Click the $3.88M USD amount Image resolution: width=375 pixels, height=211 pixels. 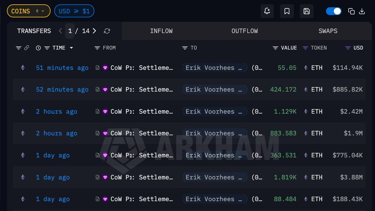pyautogui.click(x=351, y=177)
